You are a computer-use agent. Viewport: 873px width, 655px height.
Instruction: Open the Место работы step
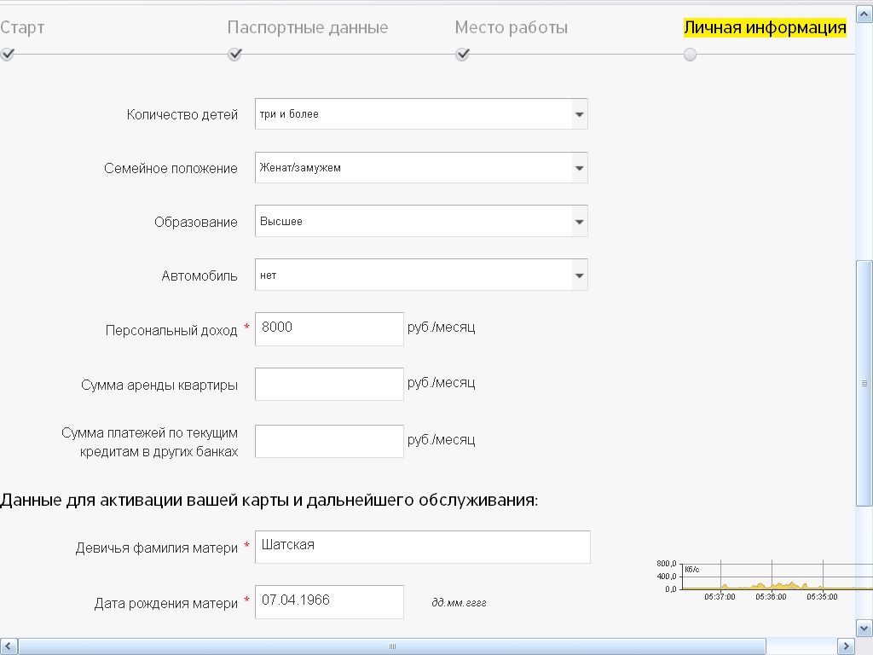click(x=511, y=27)
